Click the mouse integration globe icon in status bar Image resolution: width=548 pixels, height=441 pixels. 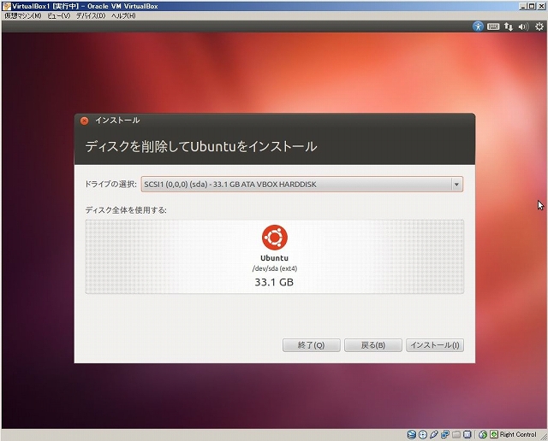tap(483, 435)
